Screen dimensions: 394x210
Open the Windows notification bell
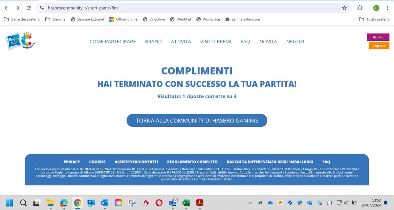[x=385, y=202]
